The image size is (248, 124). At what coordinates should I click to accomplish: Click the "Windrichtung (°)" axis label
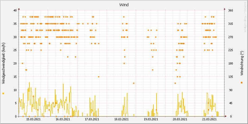pos(241,63)
